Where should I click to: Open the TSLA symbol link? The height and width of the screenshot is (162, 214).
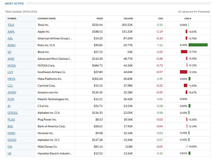pyautogui.click(x=11, y=25)
